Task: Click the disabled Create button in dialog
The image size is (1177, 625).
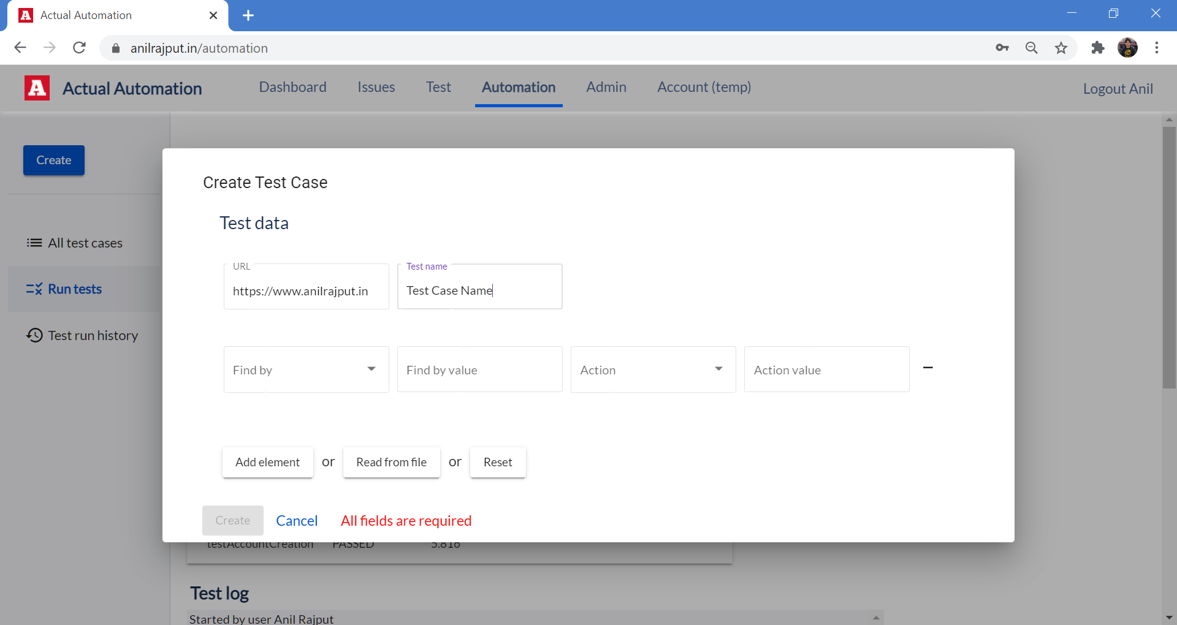Action: (x=233, y=521)
